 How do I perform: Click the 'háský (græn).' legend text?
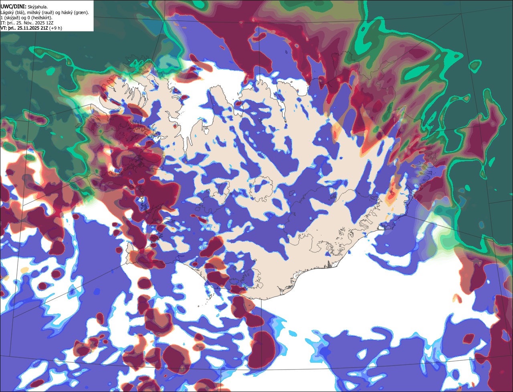pos(75,12)
